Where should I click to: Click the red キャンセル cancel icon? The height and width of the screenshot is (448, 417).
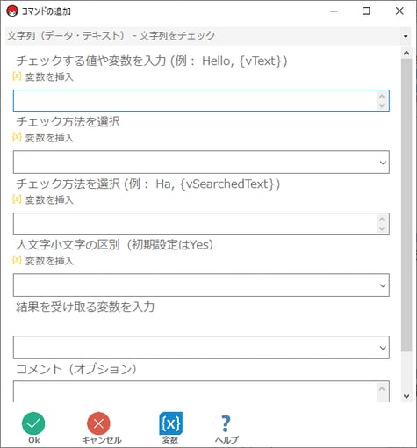pos(98,423)
